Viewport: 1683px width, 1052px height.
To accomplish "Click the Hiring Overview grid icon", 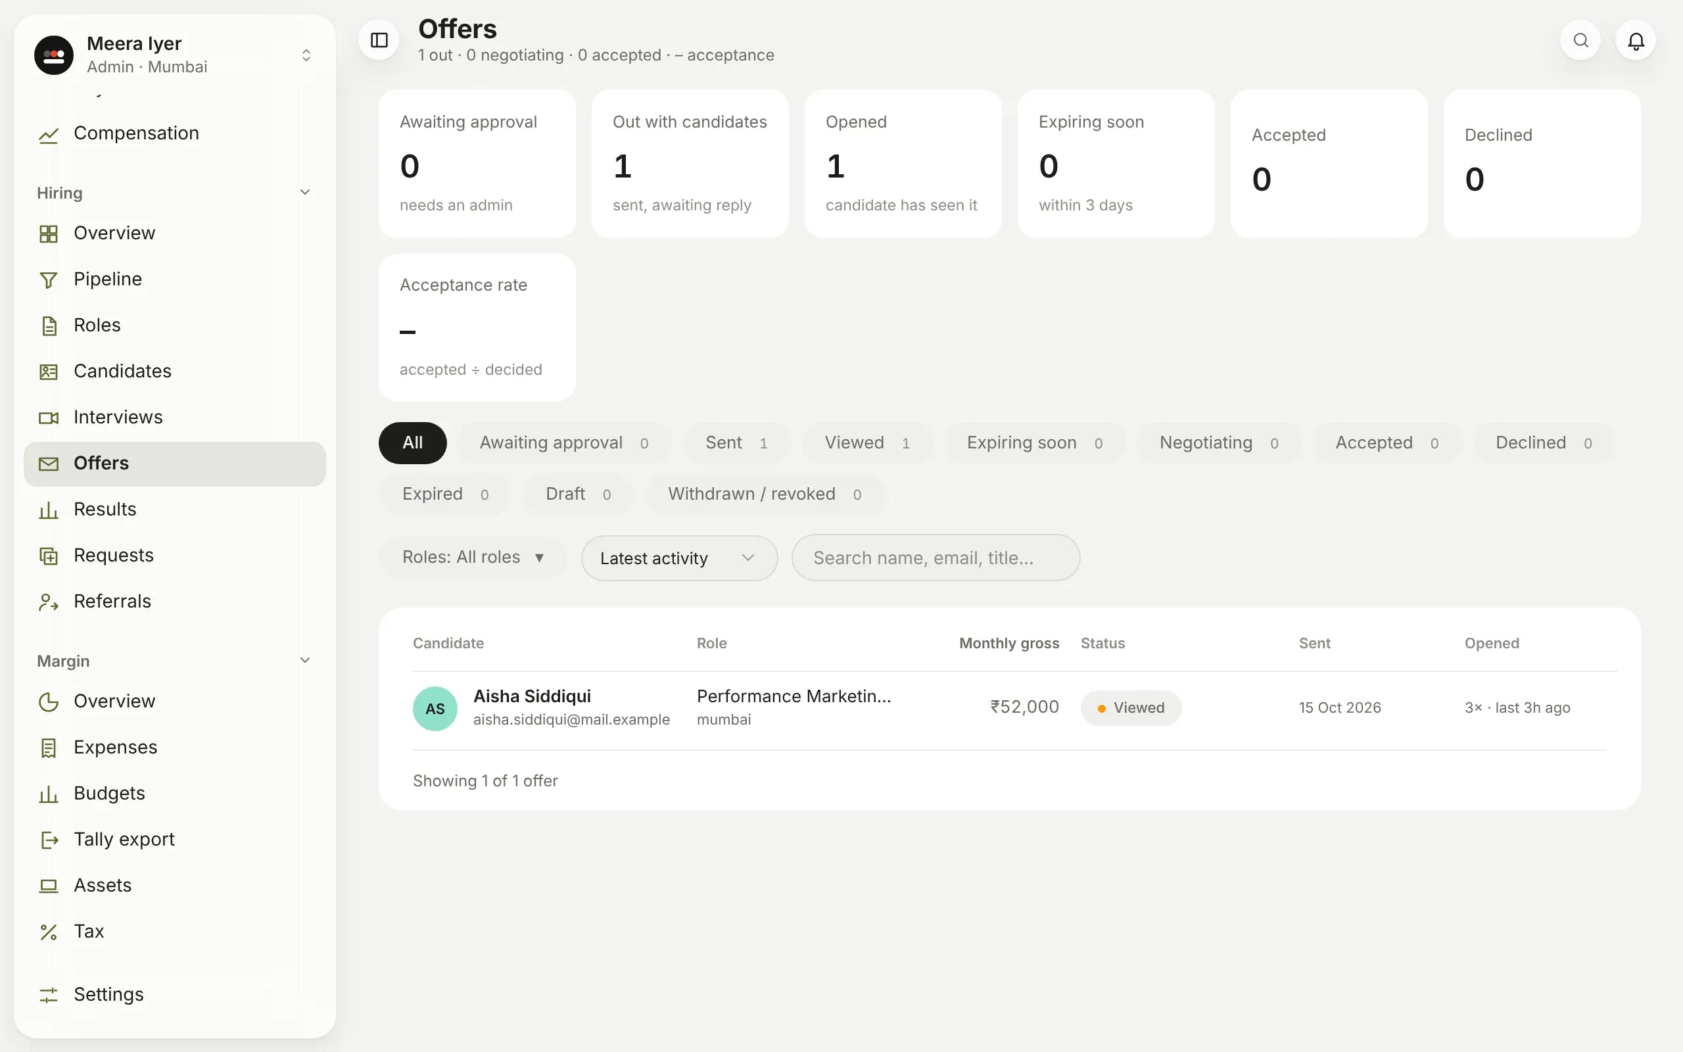I will click(49, 234).
